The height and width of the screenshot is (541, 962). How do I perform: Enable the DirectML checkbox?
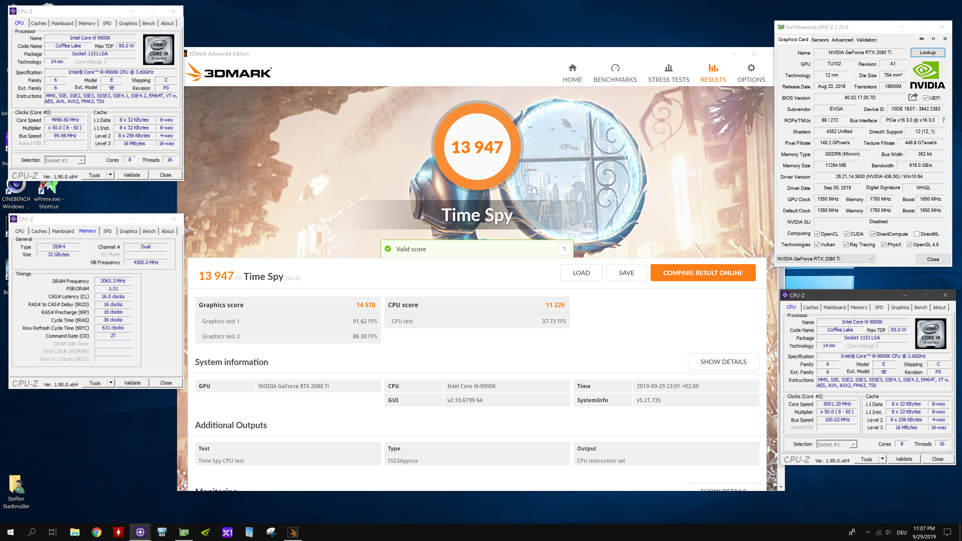pos(917,234)
